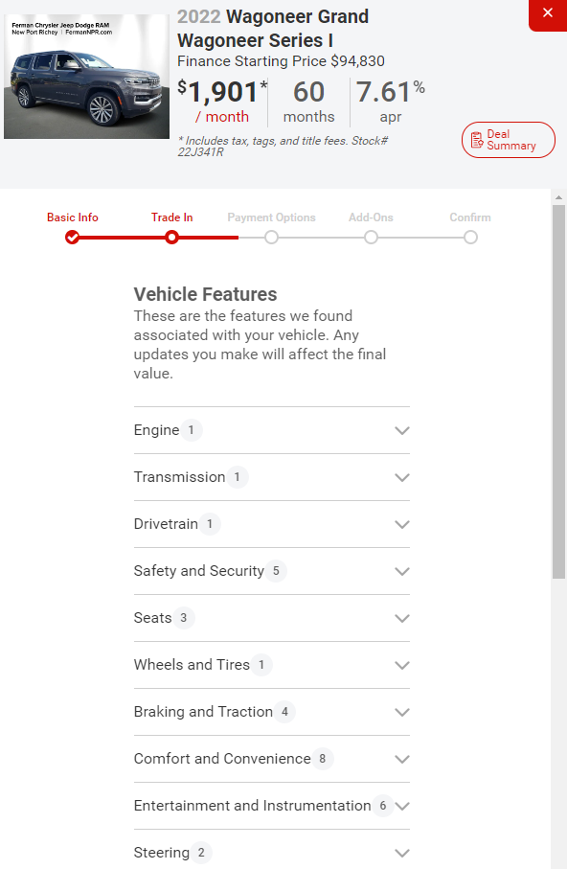Switch to the Payment Options tab label
Image resolution: width=567 pixels, height=869 pixels.
[271, 217]
